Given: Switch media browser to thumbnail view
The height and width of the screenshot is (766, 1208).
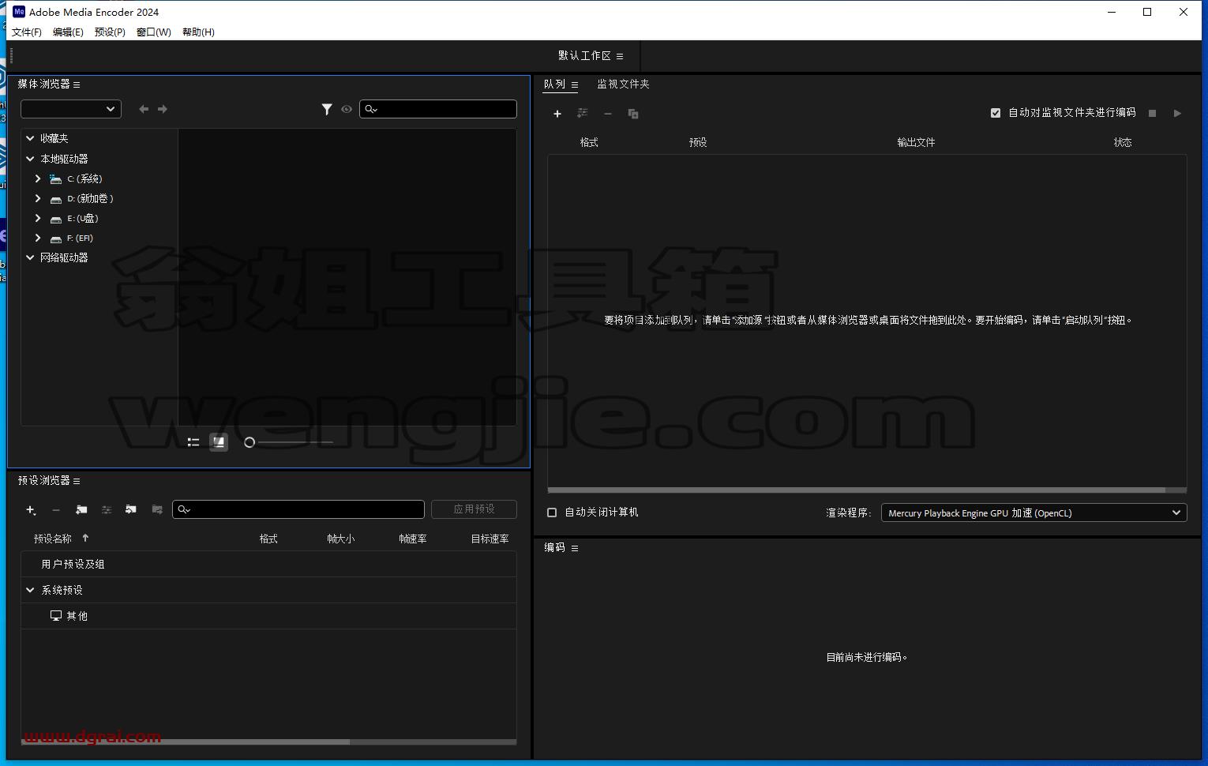Looking at the screenshot, I should pos(219,442).
